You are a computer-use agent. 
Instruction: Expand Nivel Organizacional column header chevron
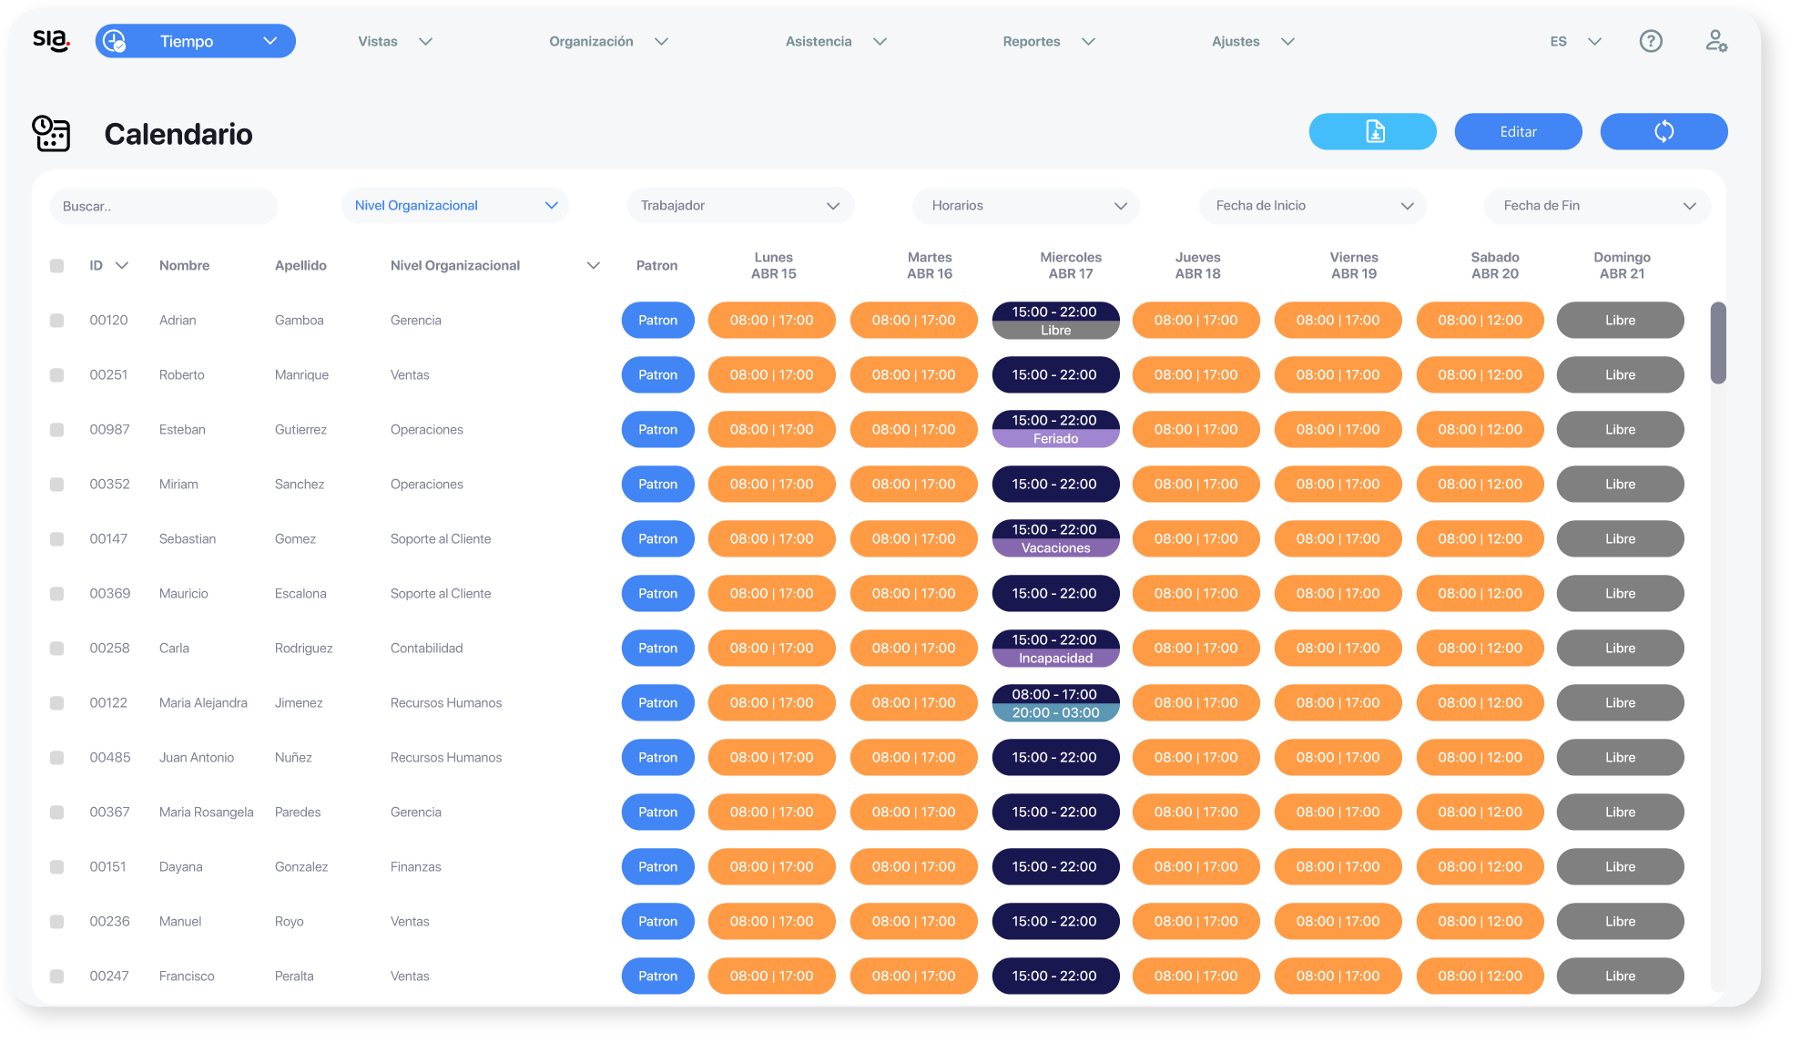594,266
